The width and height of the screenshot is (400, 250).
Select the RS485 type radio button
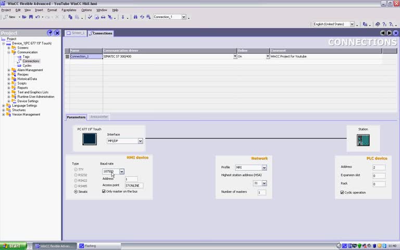pyautogui.click(x=76, y=186)
